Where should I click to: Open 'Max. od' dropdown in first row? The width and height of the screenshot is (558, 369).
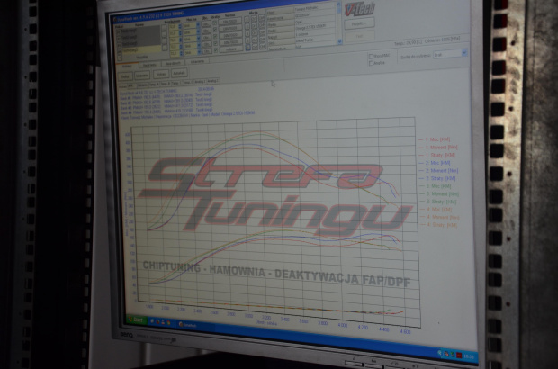[198, 25]
